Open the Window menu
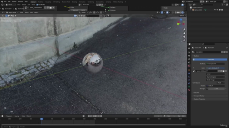Screen dimensions: 229x128 click(x=20, y=1)
